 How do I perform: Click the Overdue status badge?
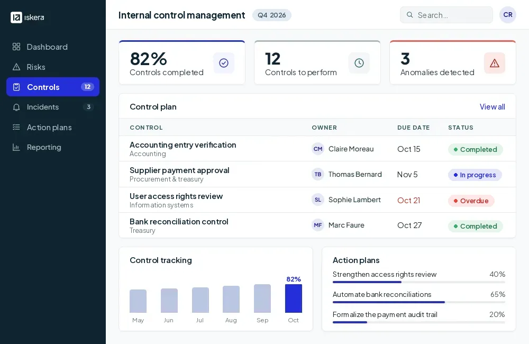471,201
